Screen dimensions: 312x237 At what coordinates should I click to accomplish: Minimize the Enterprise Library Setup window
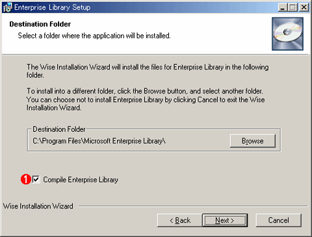click(283, 8)
